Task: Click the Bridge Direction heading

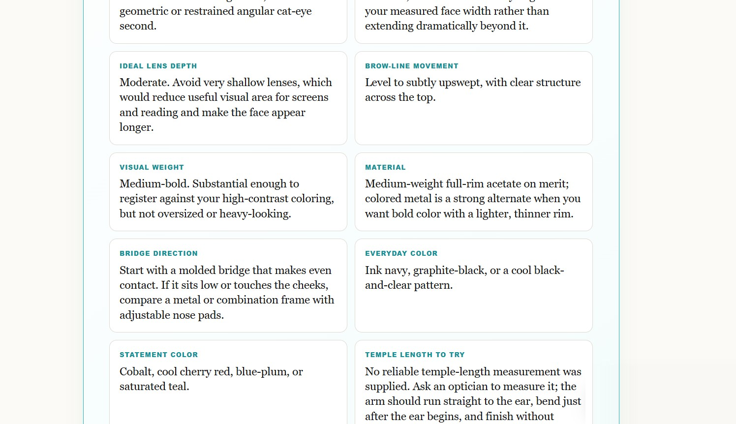Action: point(158,253)
